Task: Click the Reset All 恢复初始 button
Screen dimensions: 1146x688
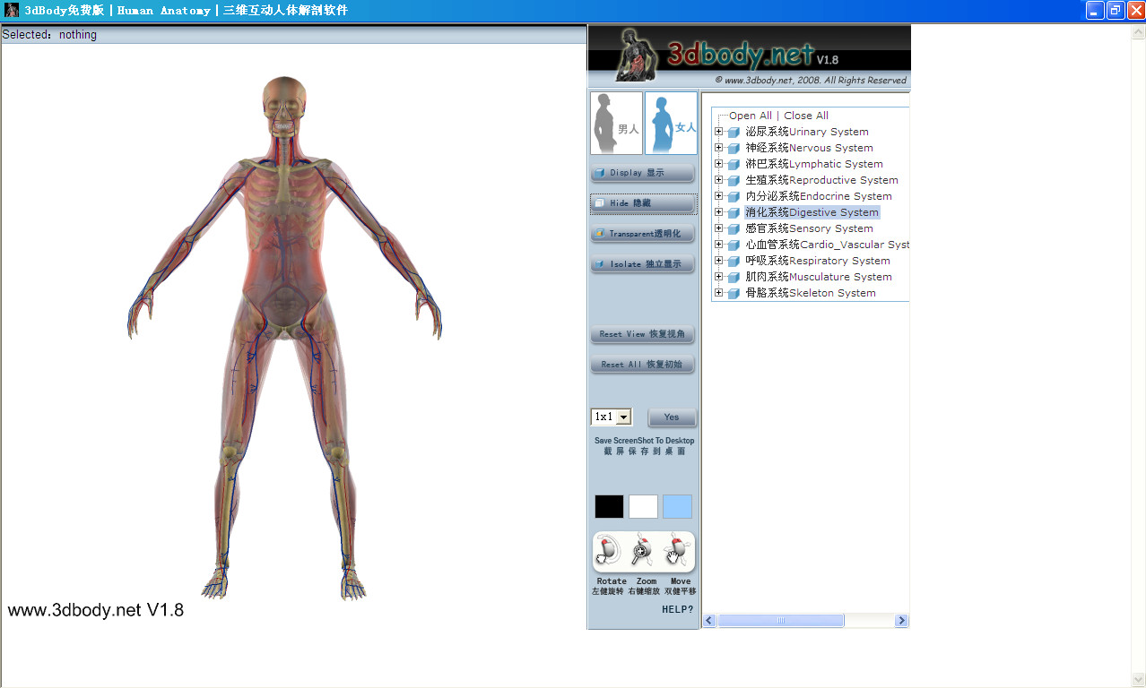Action: pyautogui.click(x=642, y=364)
